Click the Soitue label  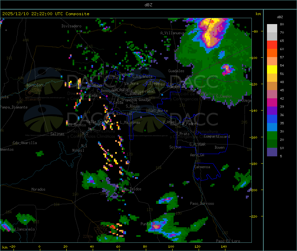pyautogui.click(x=175, y=147)
